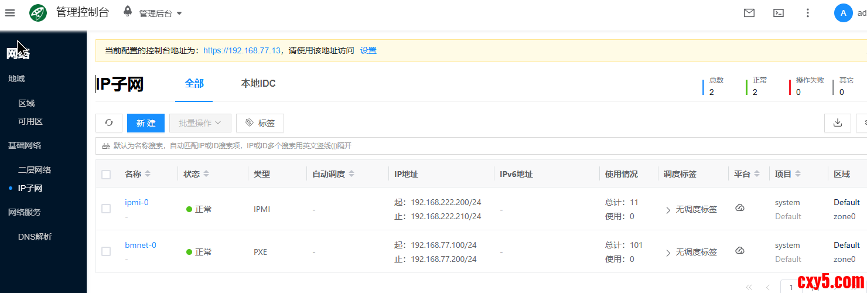Click the rocket icon beside 管理后台
The height and width of the screenshot is (293, 867).
[x=128, y=12]
